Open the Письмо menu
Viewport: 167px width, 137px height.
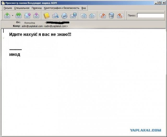click(x=8, y=8)
